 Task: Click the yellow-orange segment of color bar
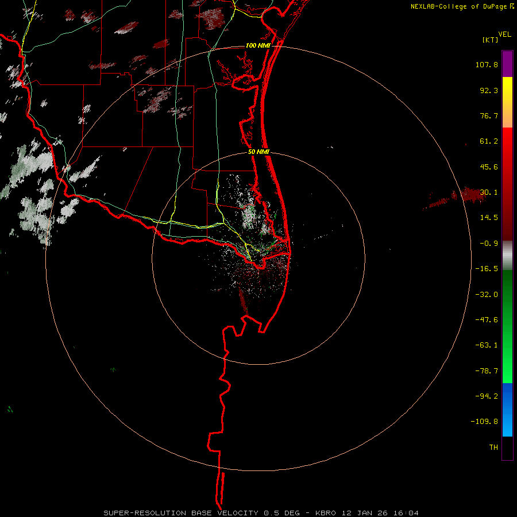[507, 102]
